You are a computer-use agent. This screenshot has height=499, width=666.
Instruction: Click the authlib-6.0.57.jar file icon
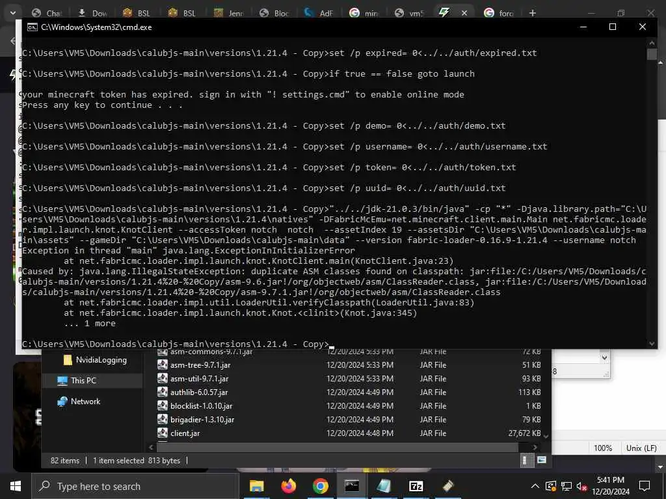tap(162, 392)
